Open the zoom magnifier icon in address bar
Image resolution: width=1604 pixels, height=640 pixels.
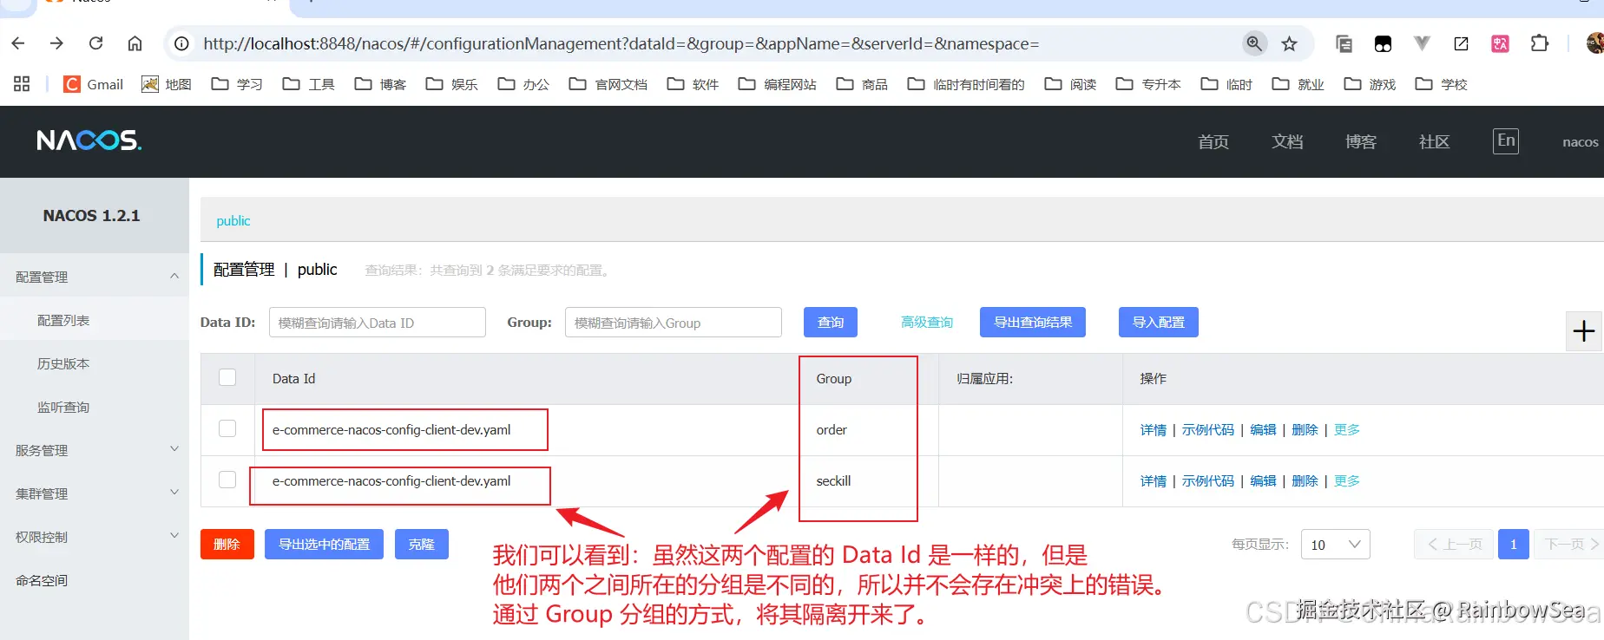pyautogui.click(x=1254, y=43)
